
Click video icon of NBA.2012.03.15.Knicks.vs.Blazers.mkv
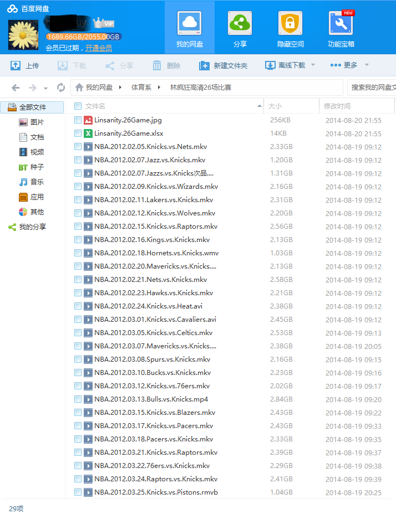pos(88,413)
